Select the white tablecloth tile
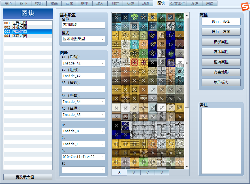The image size is (250, 184). (x=180, y=62)
